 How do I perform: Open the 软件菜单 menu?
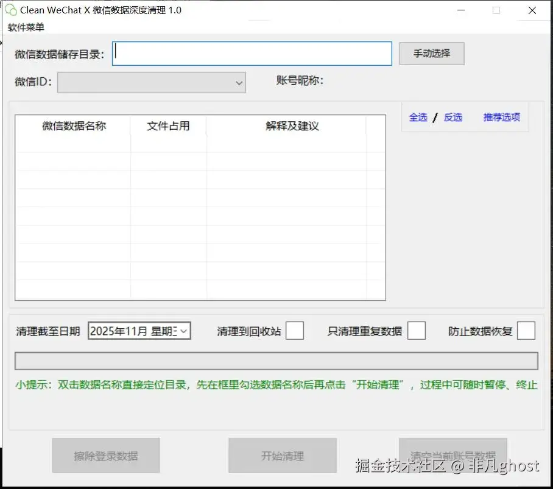[x=25, y=27]
